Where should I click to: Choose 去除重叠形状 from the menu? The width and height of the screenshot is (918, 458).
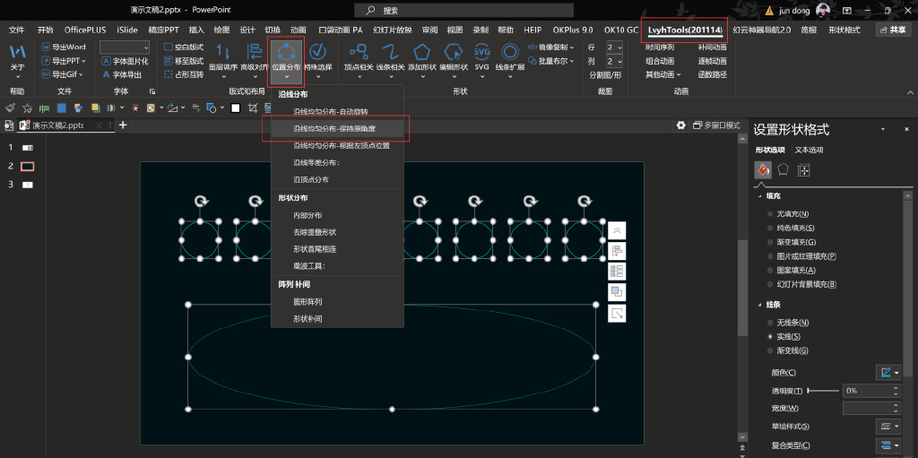[338, 232]
